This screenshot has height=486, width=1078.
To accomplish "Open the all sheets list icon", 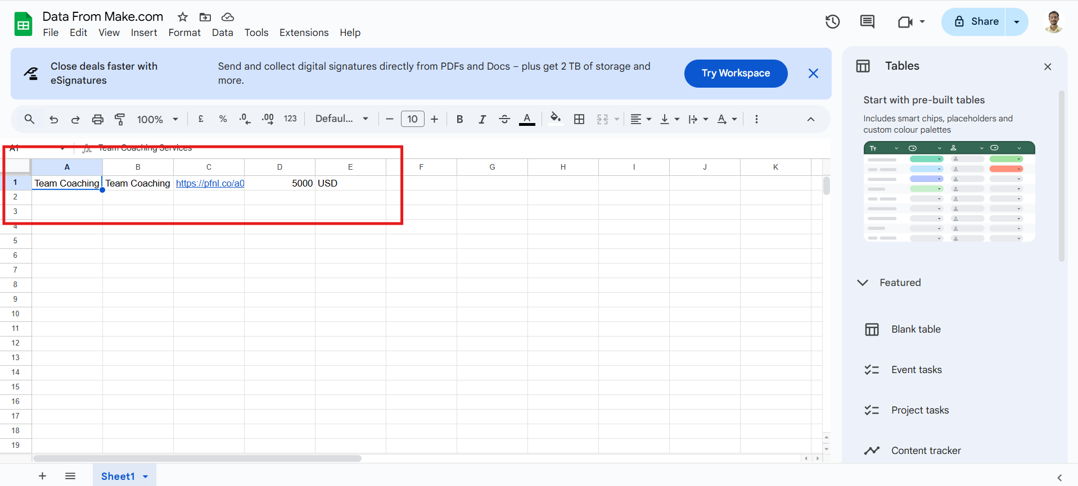I will coord(70,476).
